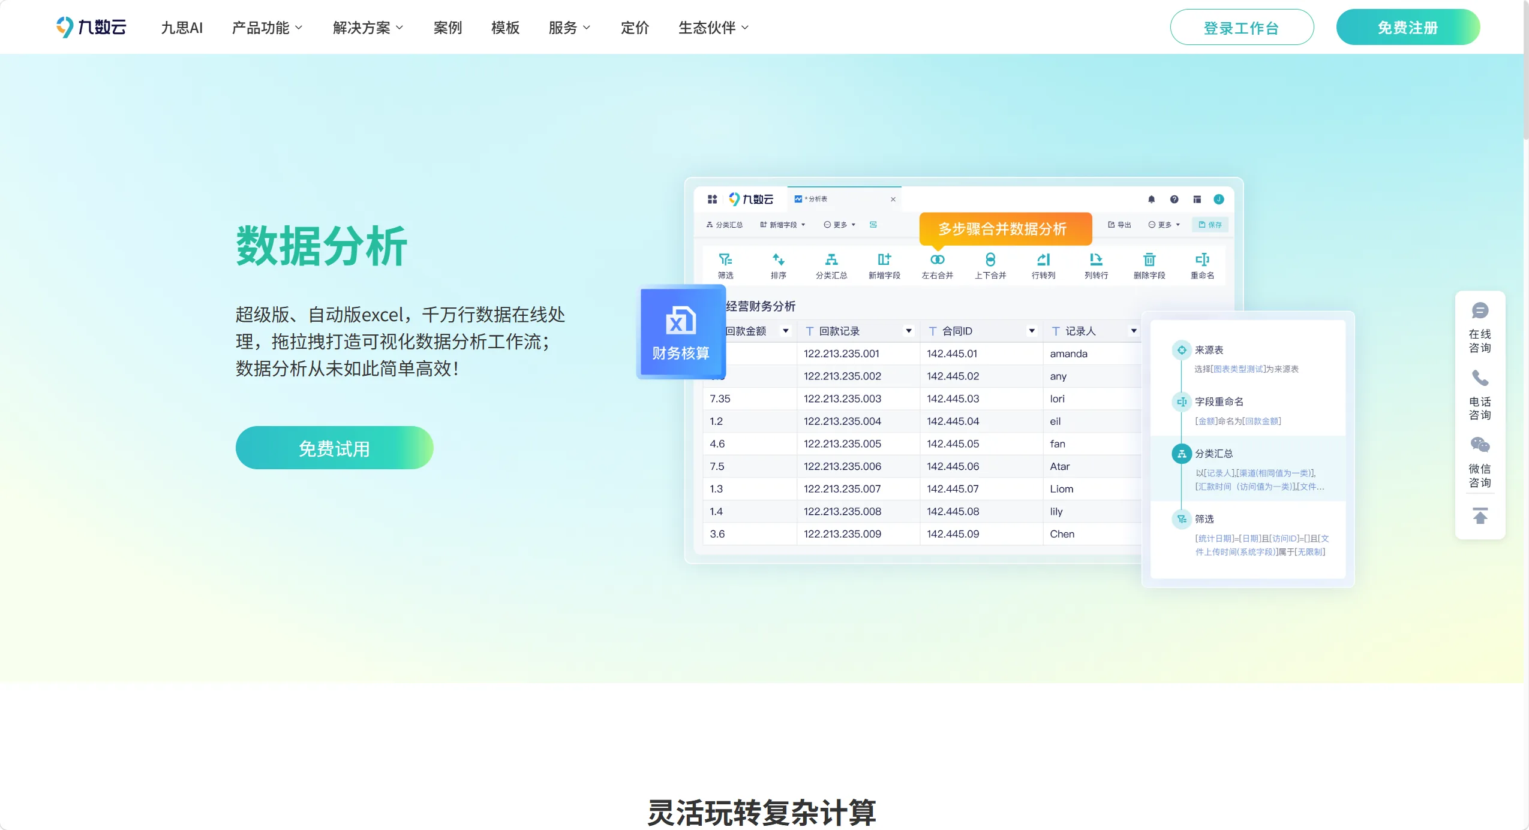
Task: Click the 微信咨询 WeChat icon
Action: [x=1480, y=445]
